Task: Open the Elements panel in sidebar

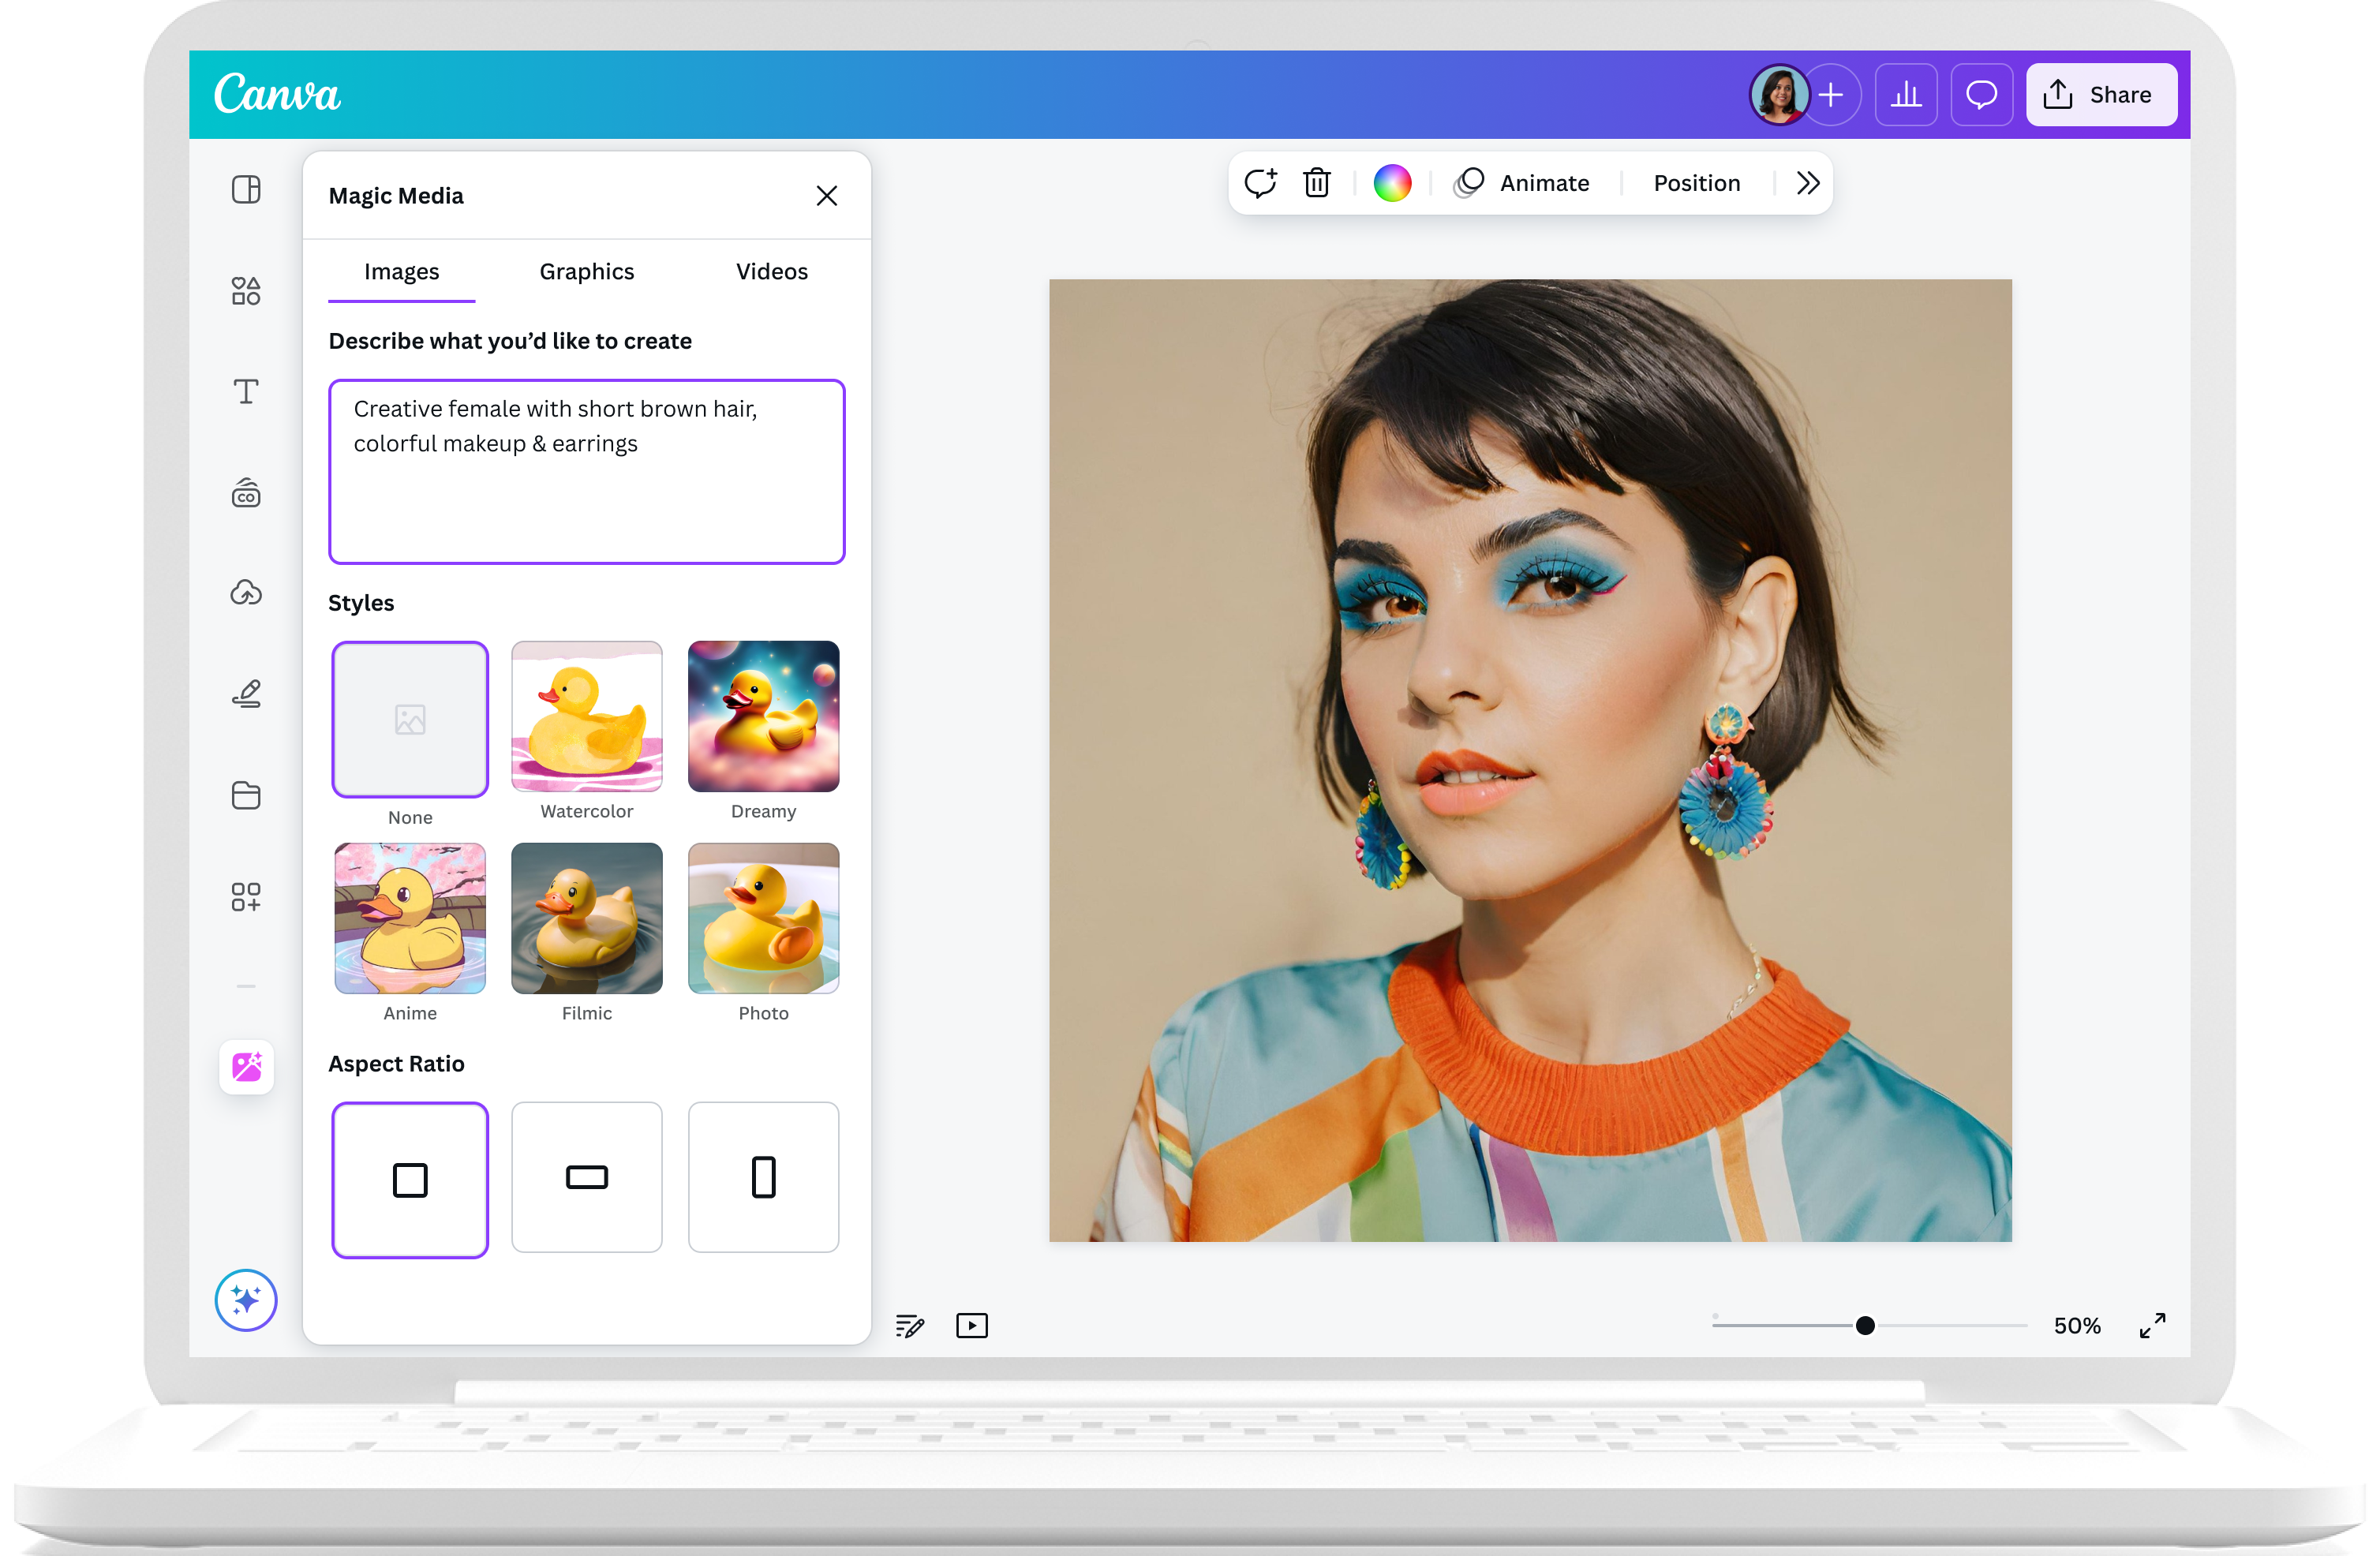Action: (246, 291)
